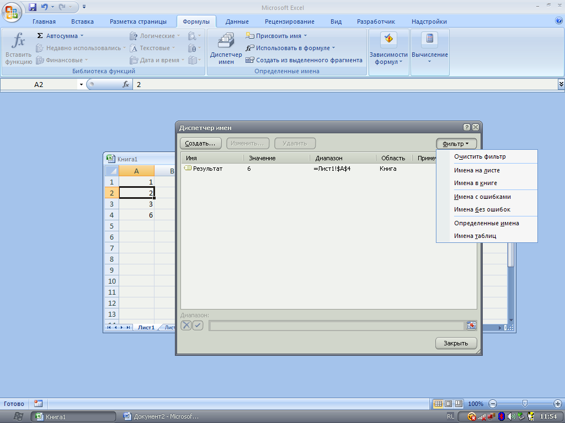The width and height of the screenshot is (565, 423).
Task: Sort by the Name column header
Action: 212,158
